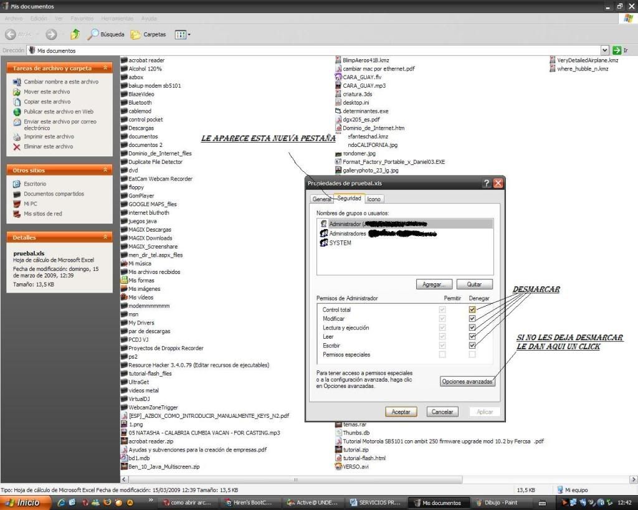Screen dimensions: 638x510
Task: Click the horizontal scrollbar in file list
Action: click(296, 479)
